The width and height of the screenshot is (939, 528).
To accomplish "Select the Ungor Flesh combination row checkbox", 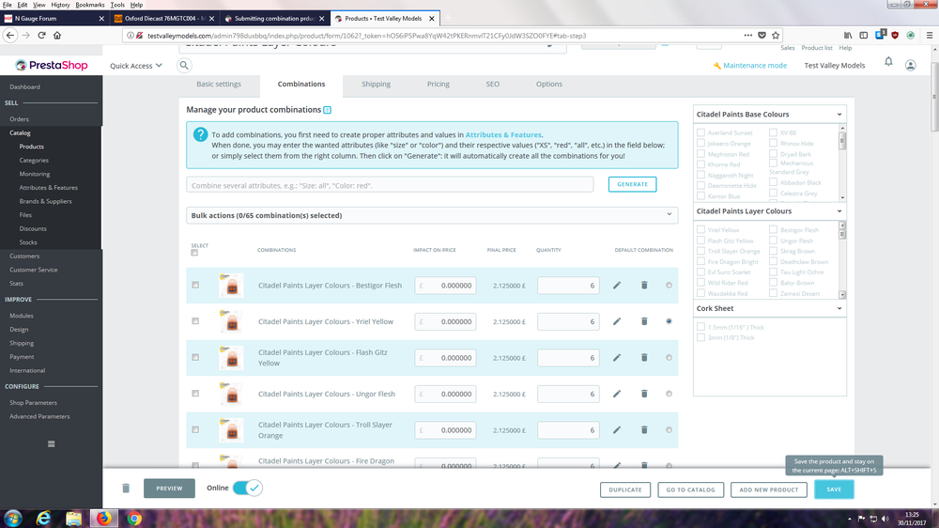I will (x=195, y=394).
